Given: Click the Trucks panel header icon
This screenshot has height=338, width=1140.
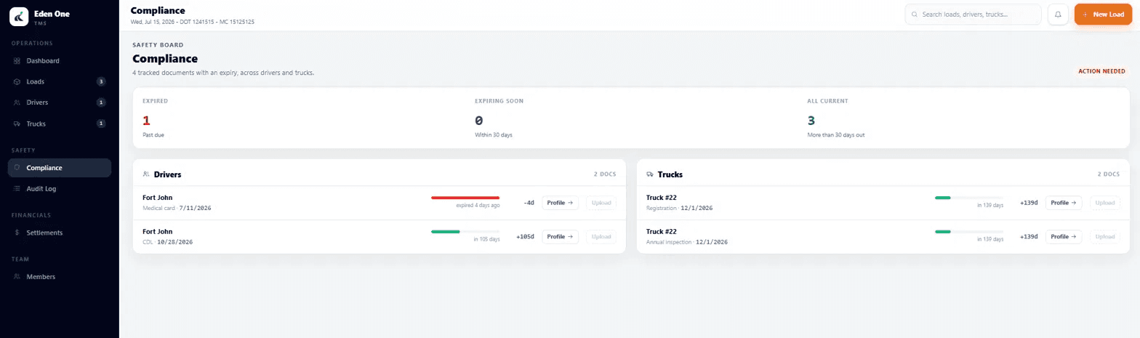Looking at the screenshot, I should (650, 174).
